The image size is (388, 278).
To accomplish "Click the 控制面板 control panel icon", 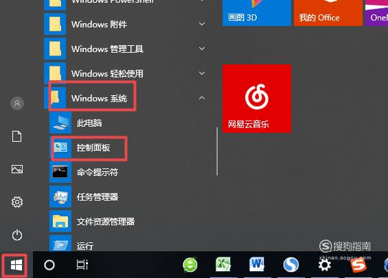I will coord(60,147).
